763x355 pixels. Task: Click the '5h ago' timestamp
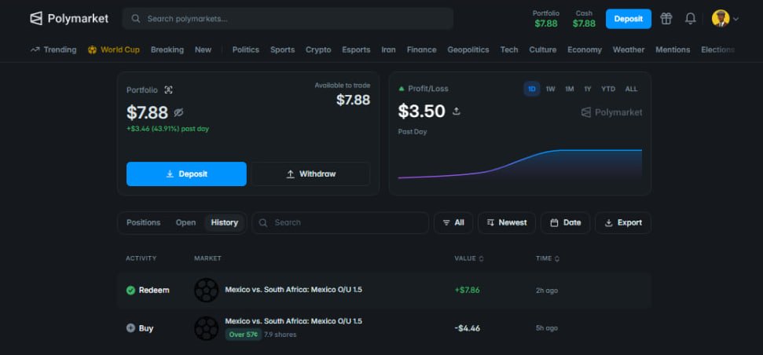547,328
